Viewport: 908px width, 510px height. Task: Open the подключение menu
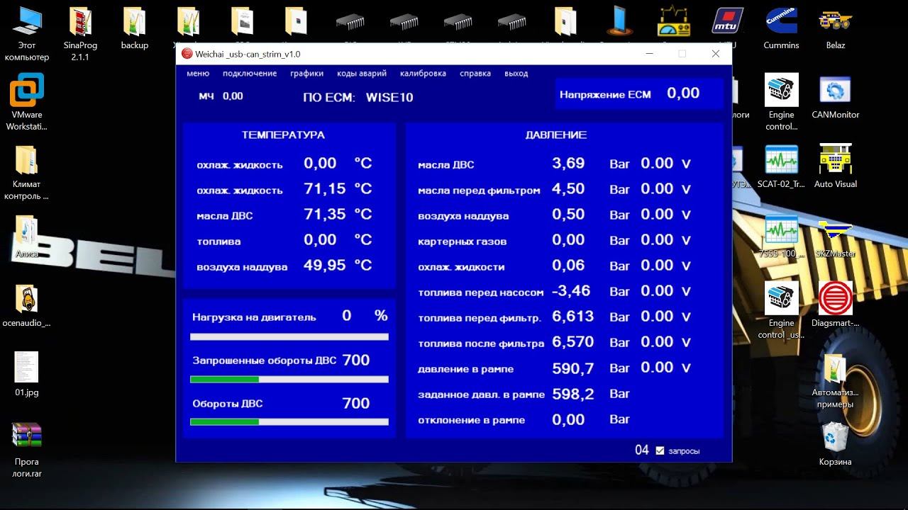tap(250, 74)
